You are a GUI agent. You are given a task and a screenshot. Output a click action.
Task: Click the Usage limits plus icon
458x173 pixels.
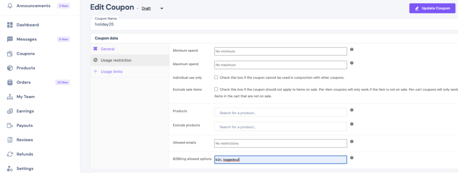pos(95,72)
